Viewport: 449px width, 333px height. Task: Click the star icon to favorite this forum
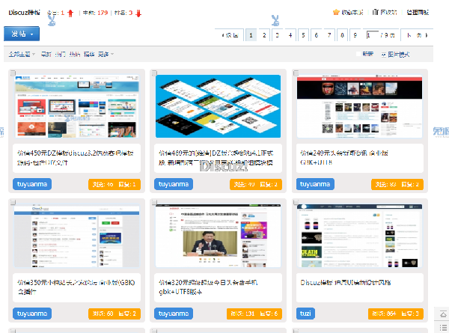(336, 12)
